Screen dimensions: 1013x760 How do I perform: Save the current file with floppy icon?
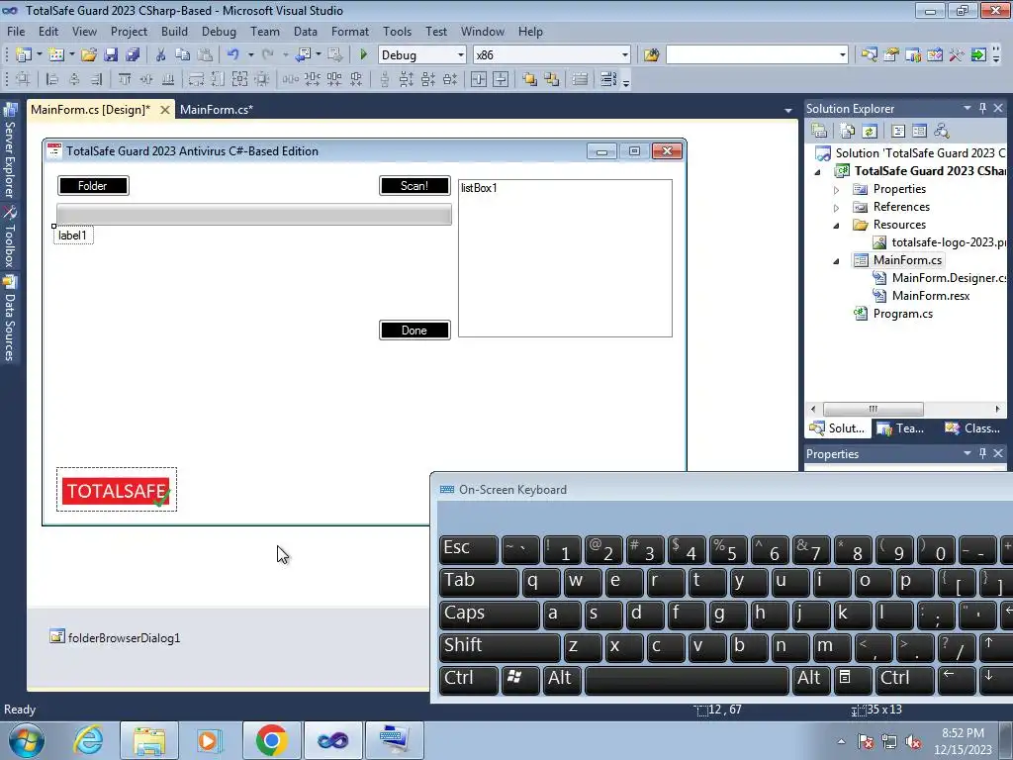111,55
